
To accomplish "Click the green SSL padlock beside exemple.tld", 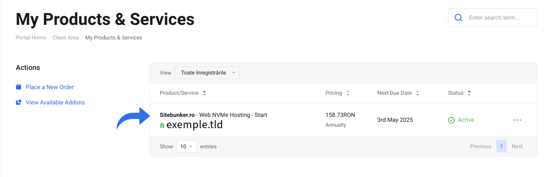I will 162,125.
